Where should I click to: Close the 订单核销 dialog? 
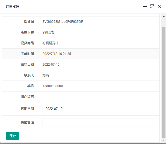pos(159,6)
